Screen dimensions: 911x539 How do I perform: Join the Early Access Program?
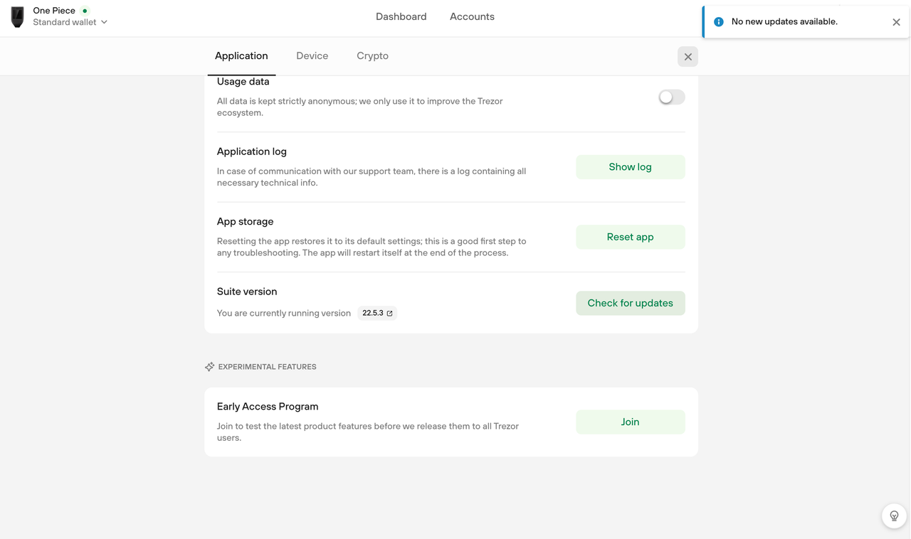coord(630,422)
